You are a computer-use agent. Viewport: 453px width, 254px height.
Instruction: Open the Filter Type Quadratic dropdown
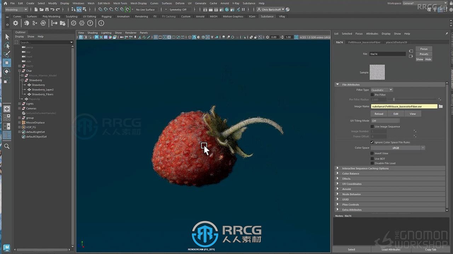pyautogui.click(x=382, y=90)
